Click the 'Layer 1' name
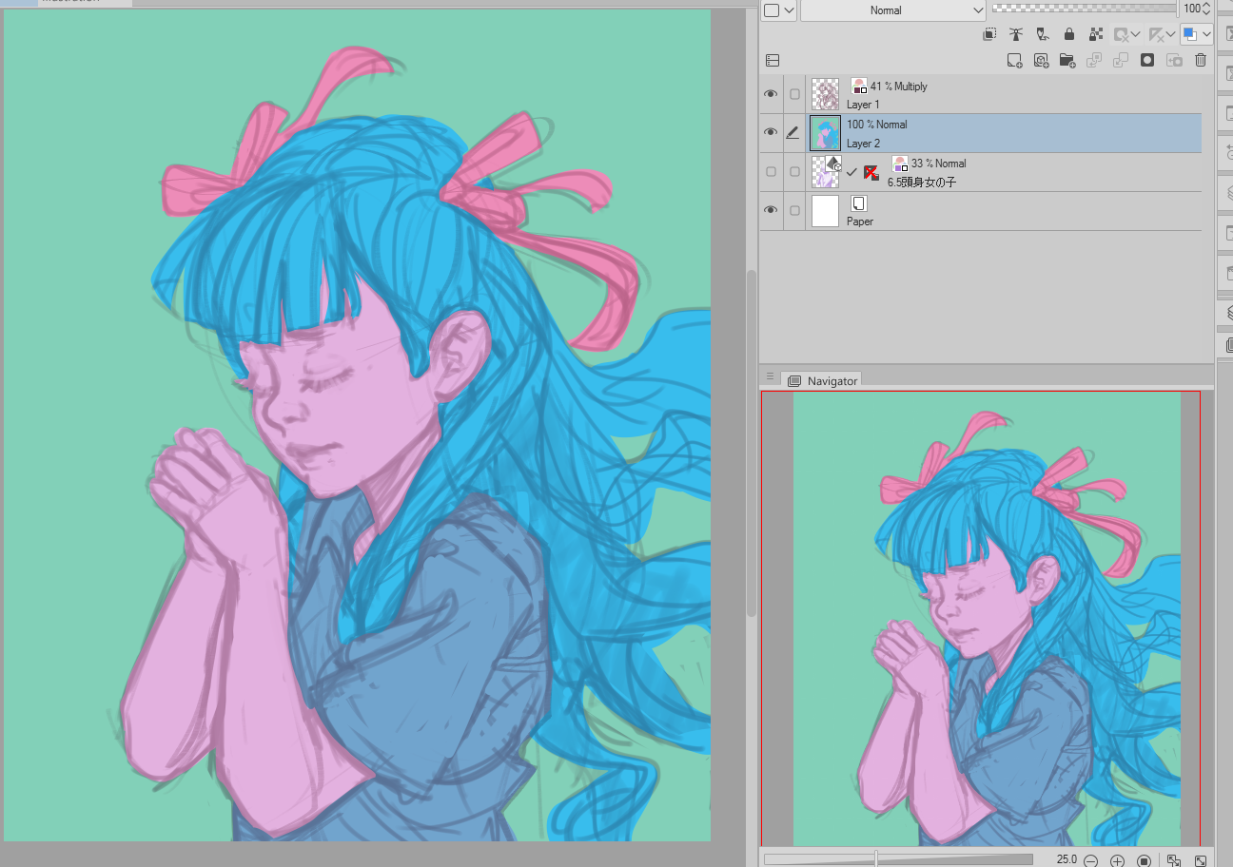 pos(863,105)
